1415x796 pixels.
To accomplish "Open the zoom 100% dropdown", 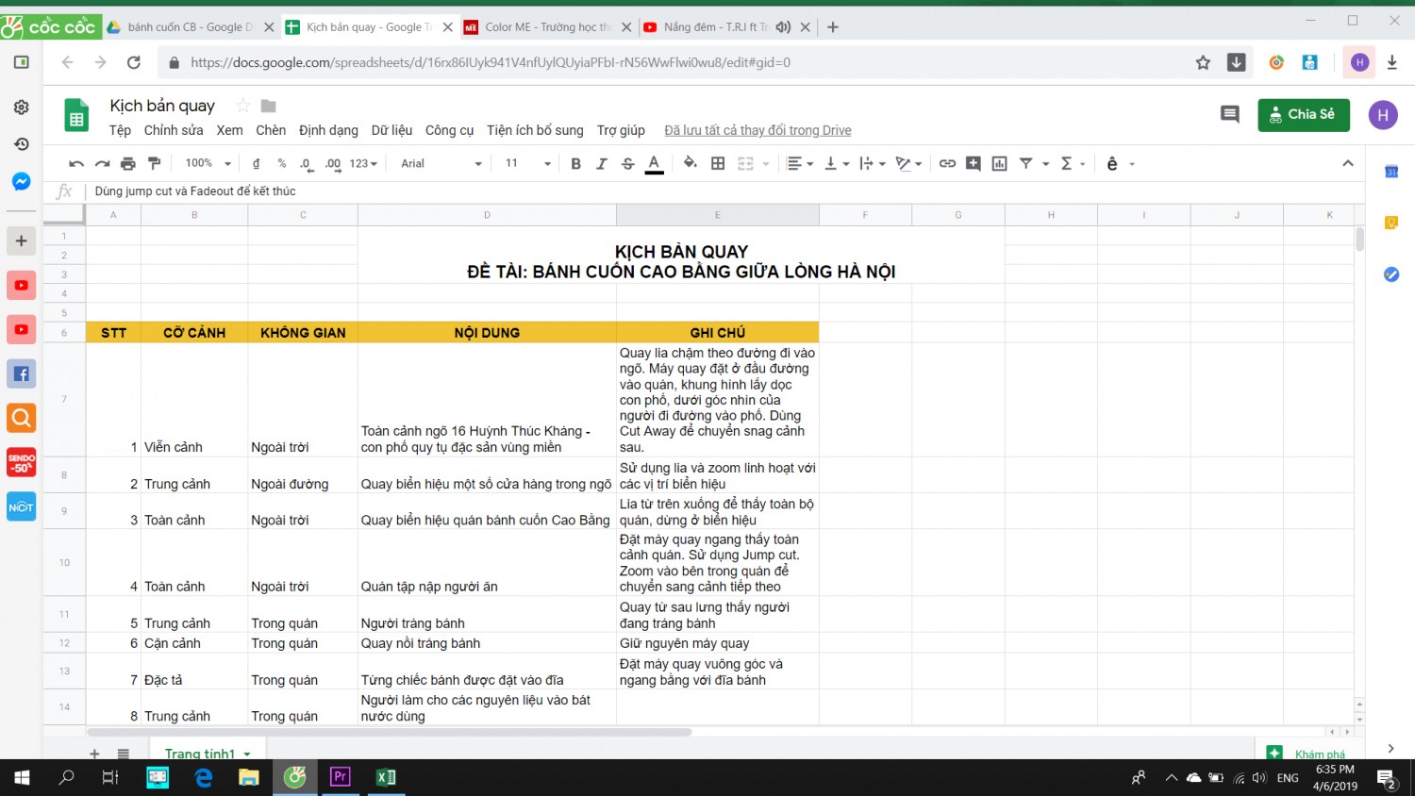I will click(x=208, y=164).
